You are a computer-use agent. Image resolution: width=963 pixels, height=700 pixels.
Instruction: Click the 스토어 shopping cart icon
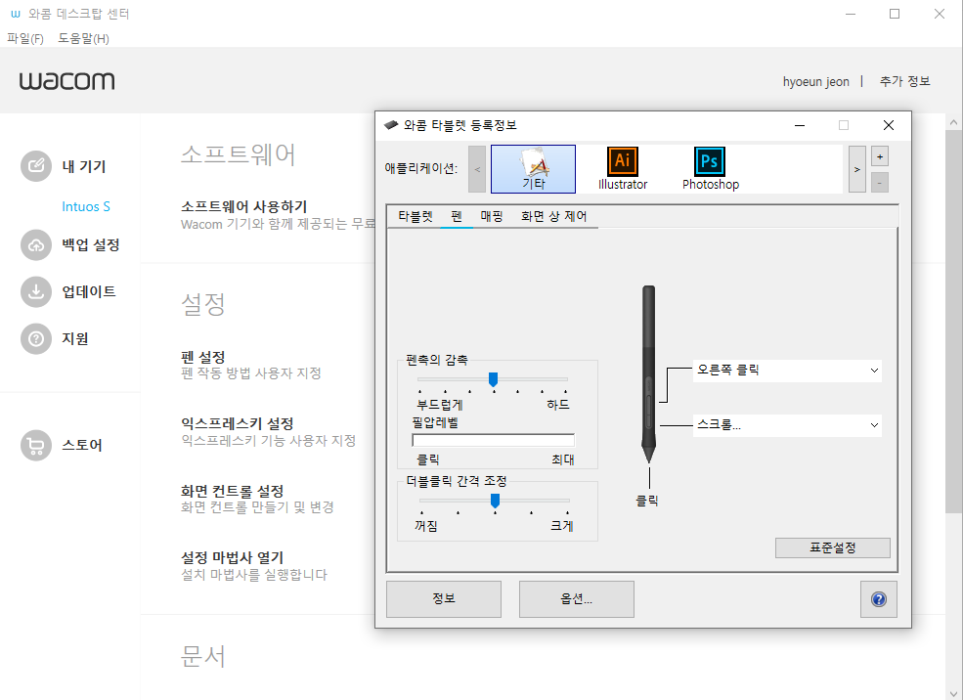35,445
